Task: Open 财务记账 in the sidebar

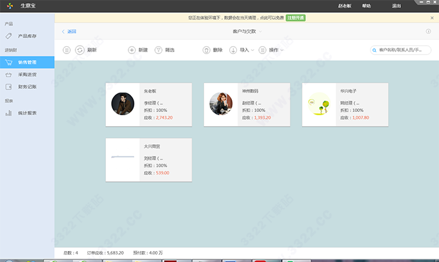Action: [27, 87]
